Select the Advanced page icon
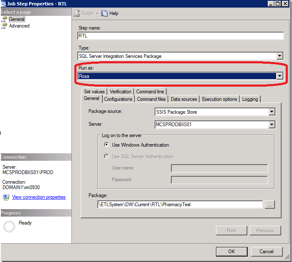The width and height of the screenshot is (292, 262). [x=4, y=26]
